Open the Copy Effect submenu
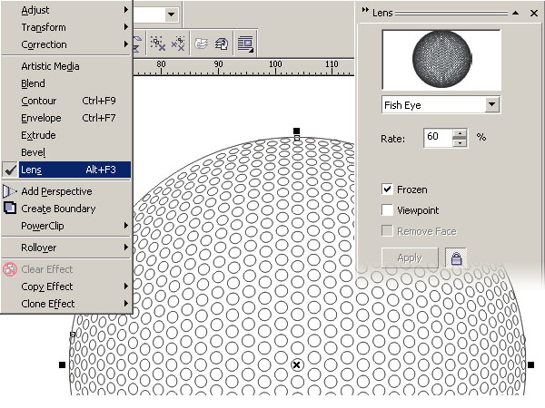545x408 pixels. tap(66, 287)
